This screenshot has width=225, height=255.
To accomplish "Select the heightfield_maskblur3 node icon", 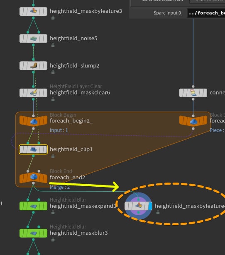I will 34,233.
